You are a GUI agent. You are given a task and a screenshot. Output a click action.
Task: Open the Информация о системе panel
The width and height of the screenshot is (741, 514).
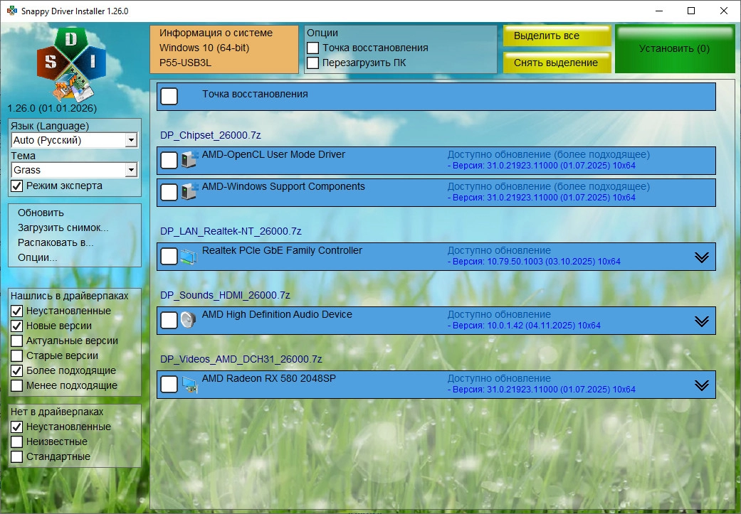coord(224,49)
